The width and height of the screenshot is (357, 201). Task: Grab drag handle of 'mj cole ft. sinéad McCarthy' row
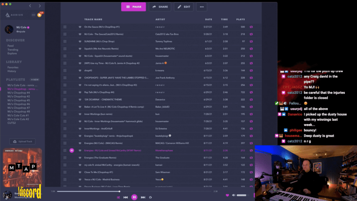pos(65,165)
